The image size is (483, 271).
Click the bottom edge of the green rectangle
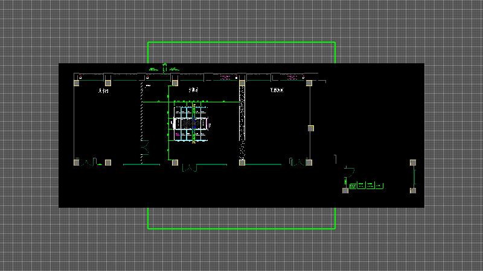coord(241,229)
